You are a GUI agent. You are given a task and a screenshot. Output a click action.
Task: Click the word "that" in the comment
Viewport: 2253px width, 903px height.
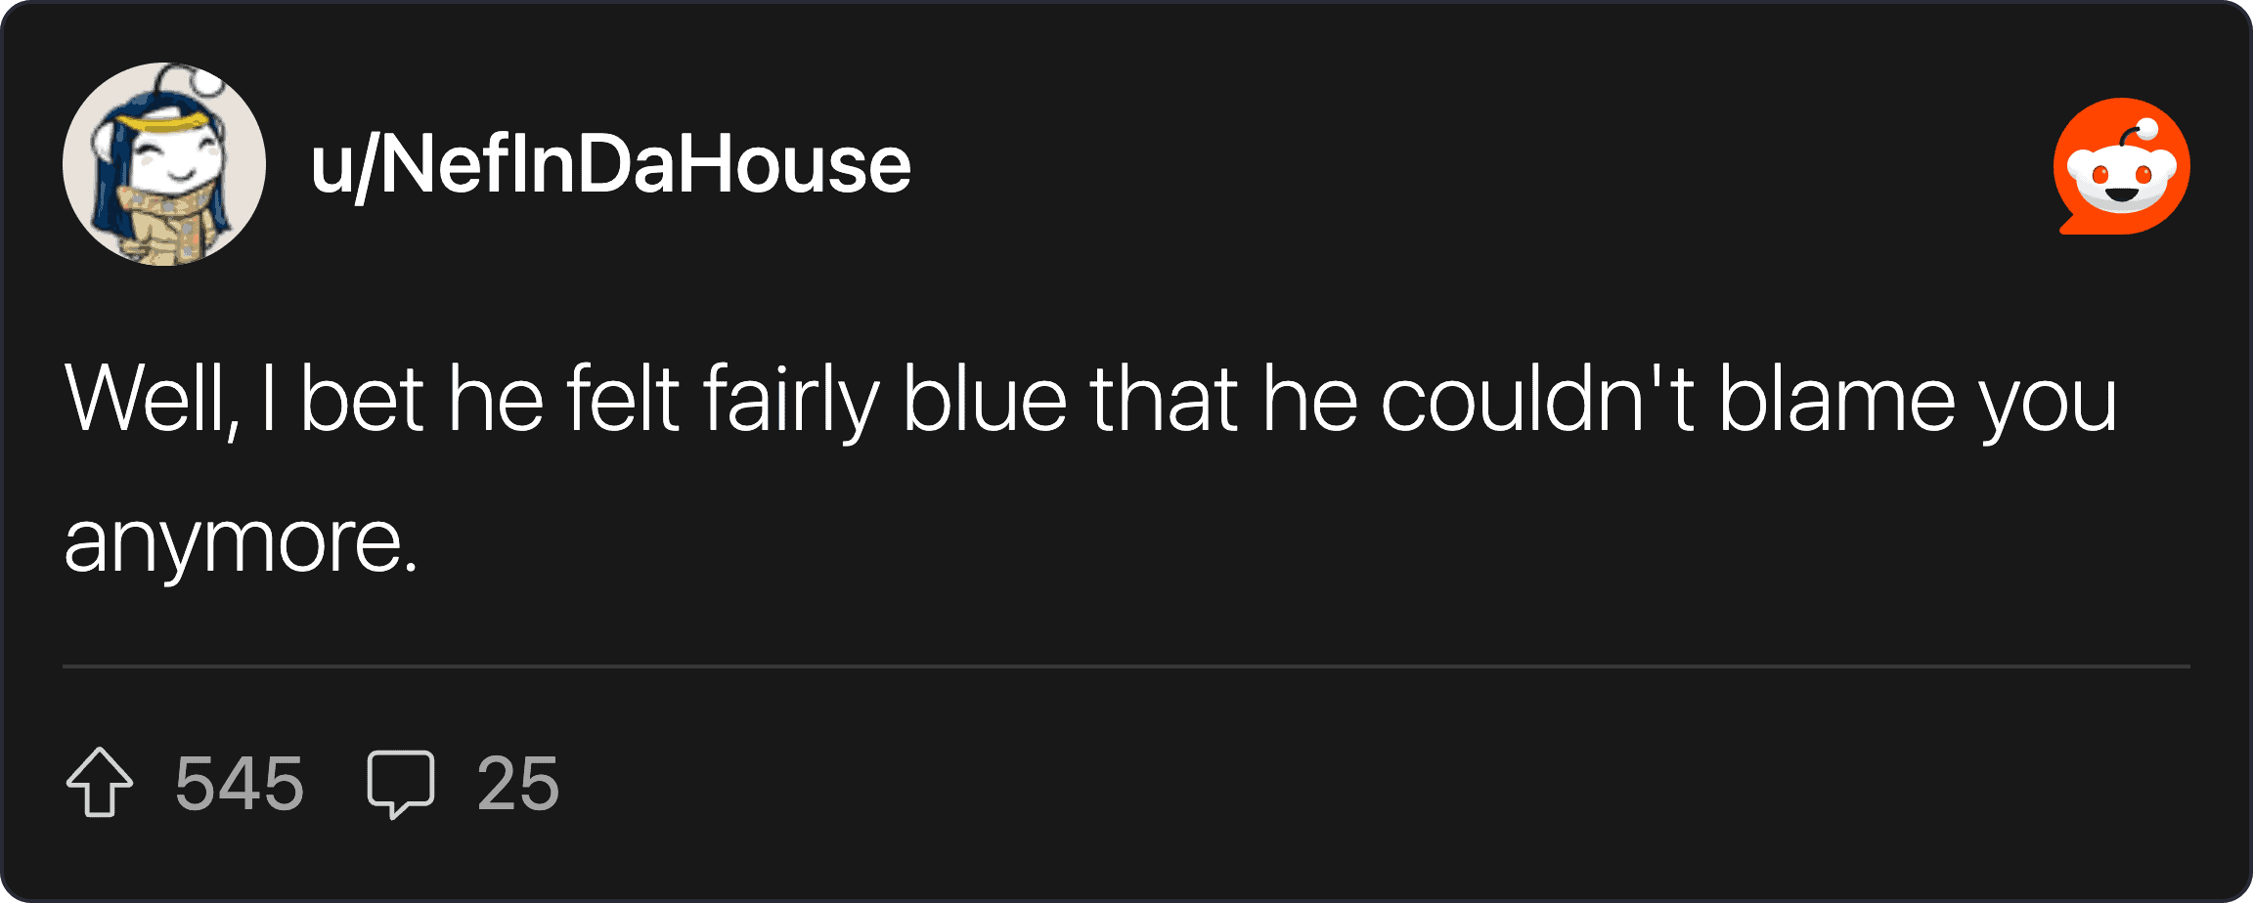pyautogui.click(x=1164, y=399)
